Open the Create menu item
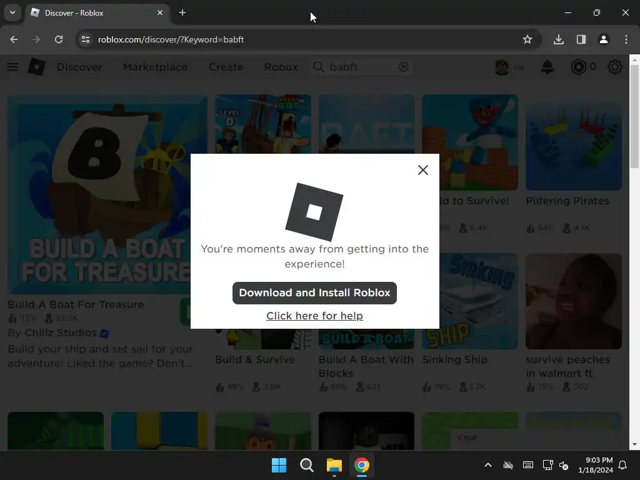 tap(226, 67)
